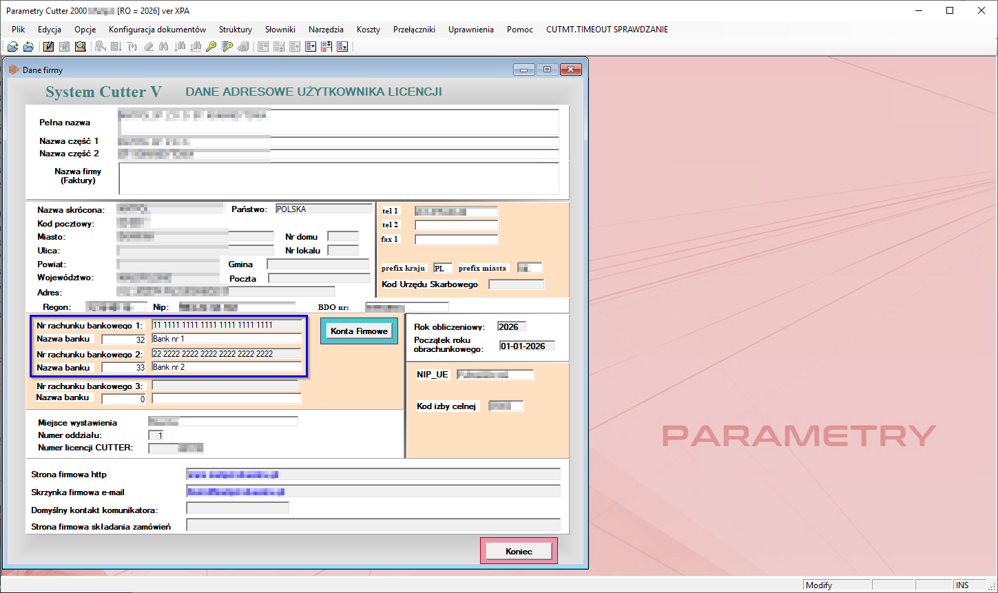998x593 pixels.
Task: Click the key-with-list toolbar icon
Action: pos(227,47)
